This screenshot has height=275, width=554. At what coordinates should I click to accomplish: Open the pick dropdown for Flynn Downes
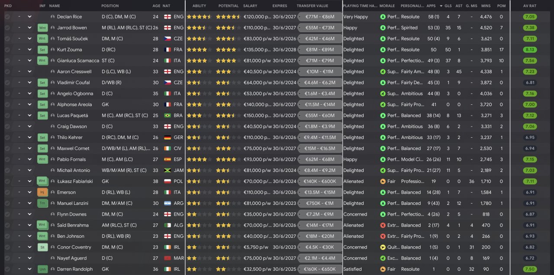point(29,214)
